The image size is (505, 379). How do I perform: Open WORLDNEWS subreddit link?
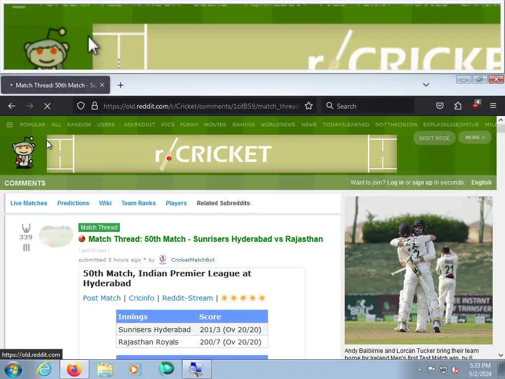click(x=278, y=125)
